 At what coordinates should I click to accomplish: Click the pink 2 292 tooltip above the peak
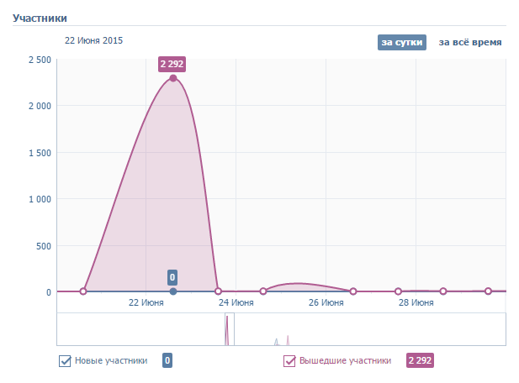click(172, 64)
